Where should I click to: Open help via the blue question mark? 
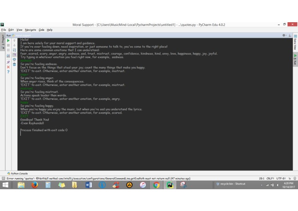8,72
